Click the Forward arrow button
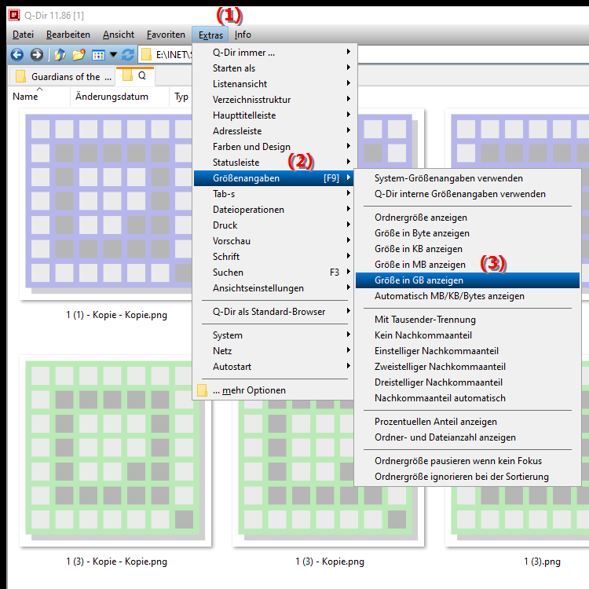The image size is (589, 589). tap(36, 55)
